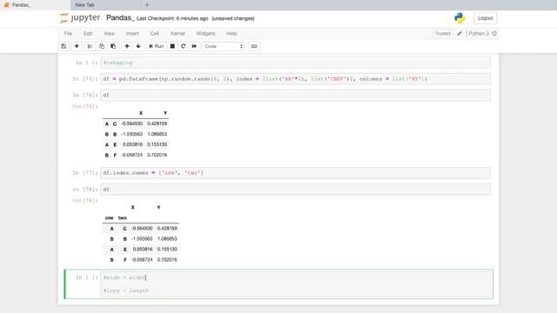Restart kernel and rerun all fast-forward icon

tap(194, 46)
